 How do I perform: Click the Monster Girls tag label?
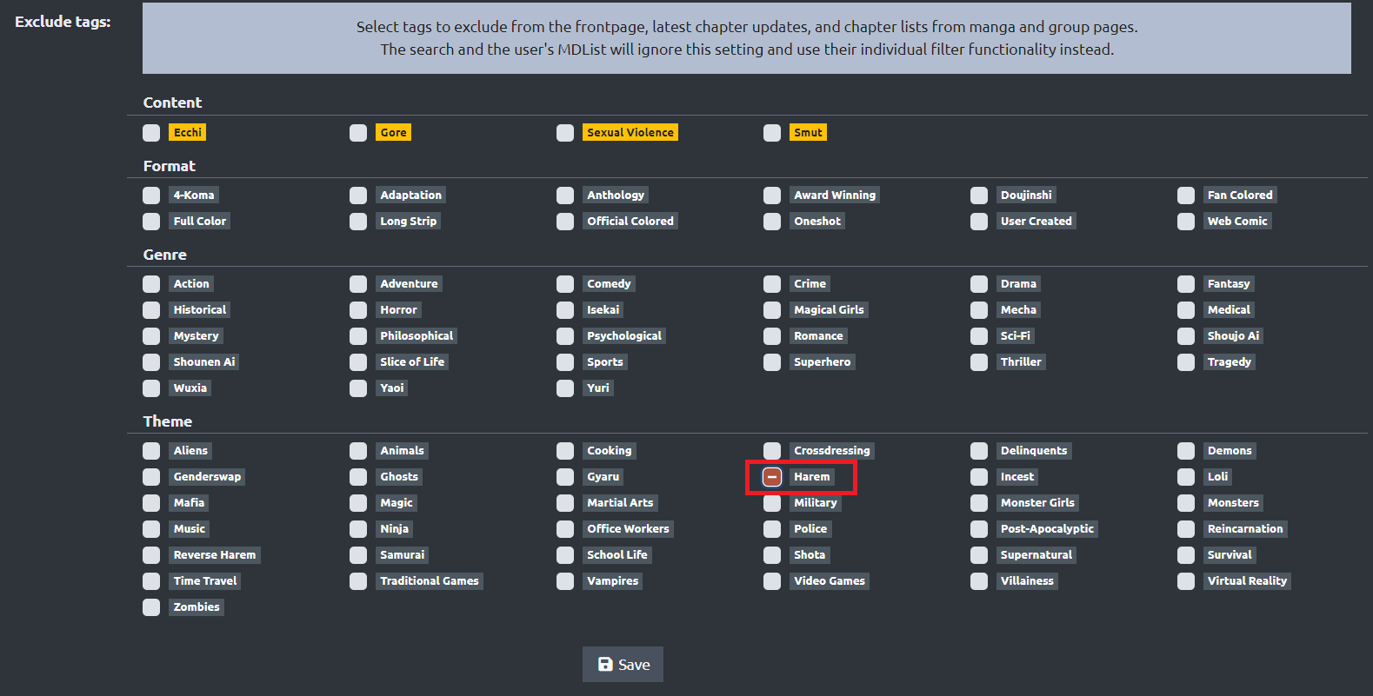tap(1037, 503)
